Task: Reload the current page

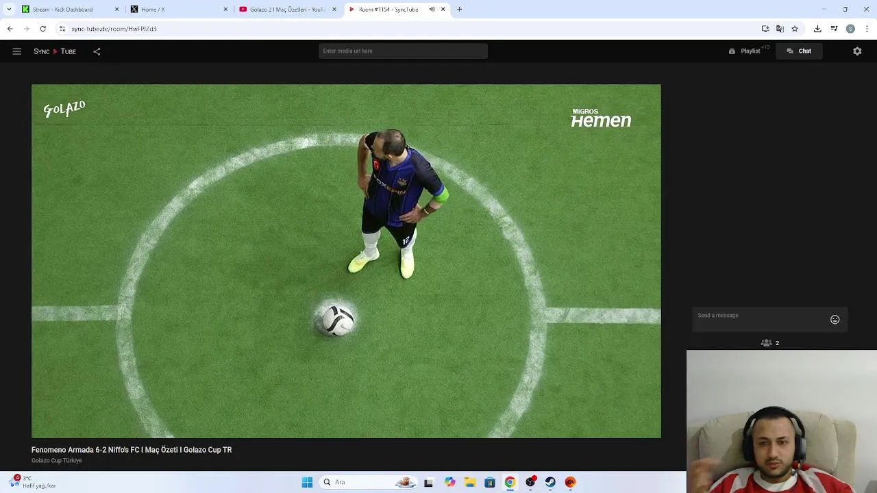Action: click(x=42, y=29)
